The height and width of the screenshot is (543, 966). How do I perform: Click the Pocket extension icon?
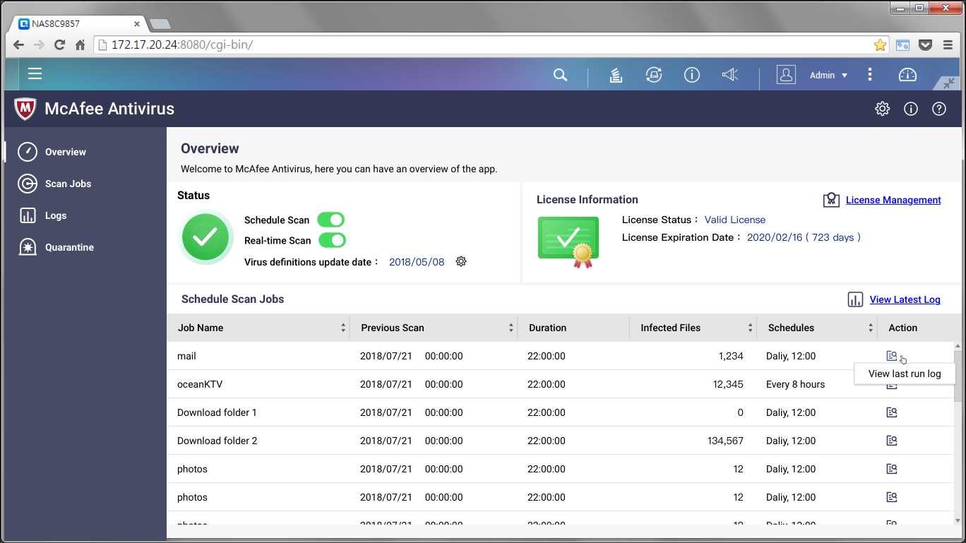pos(925,44)
